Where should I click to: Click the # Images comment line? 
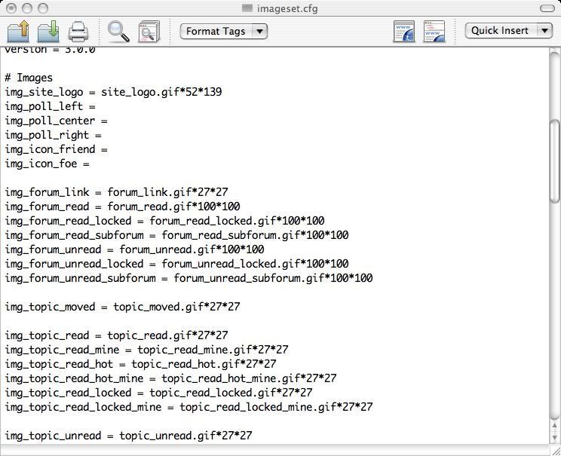29,78
